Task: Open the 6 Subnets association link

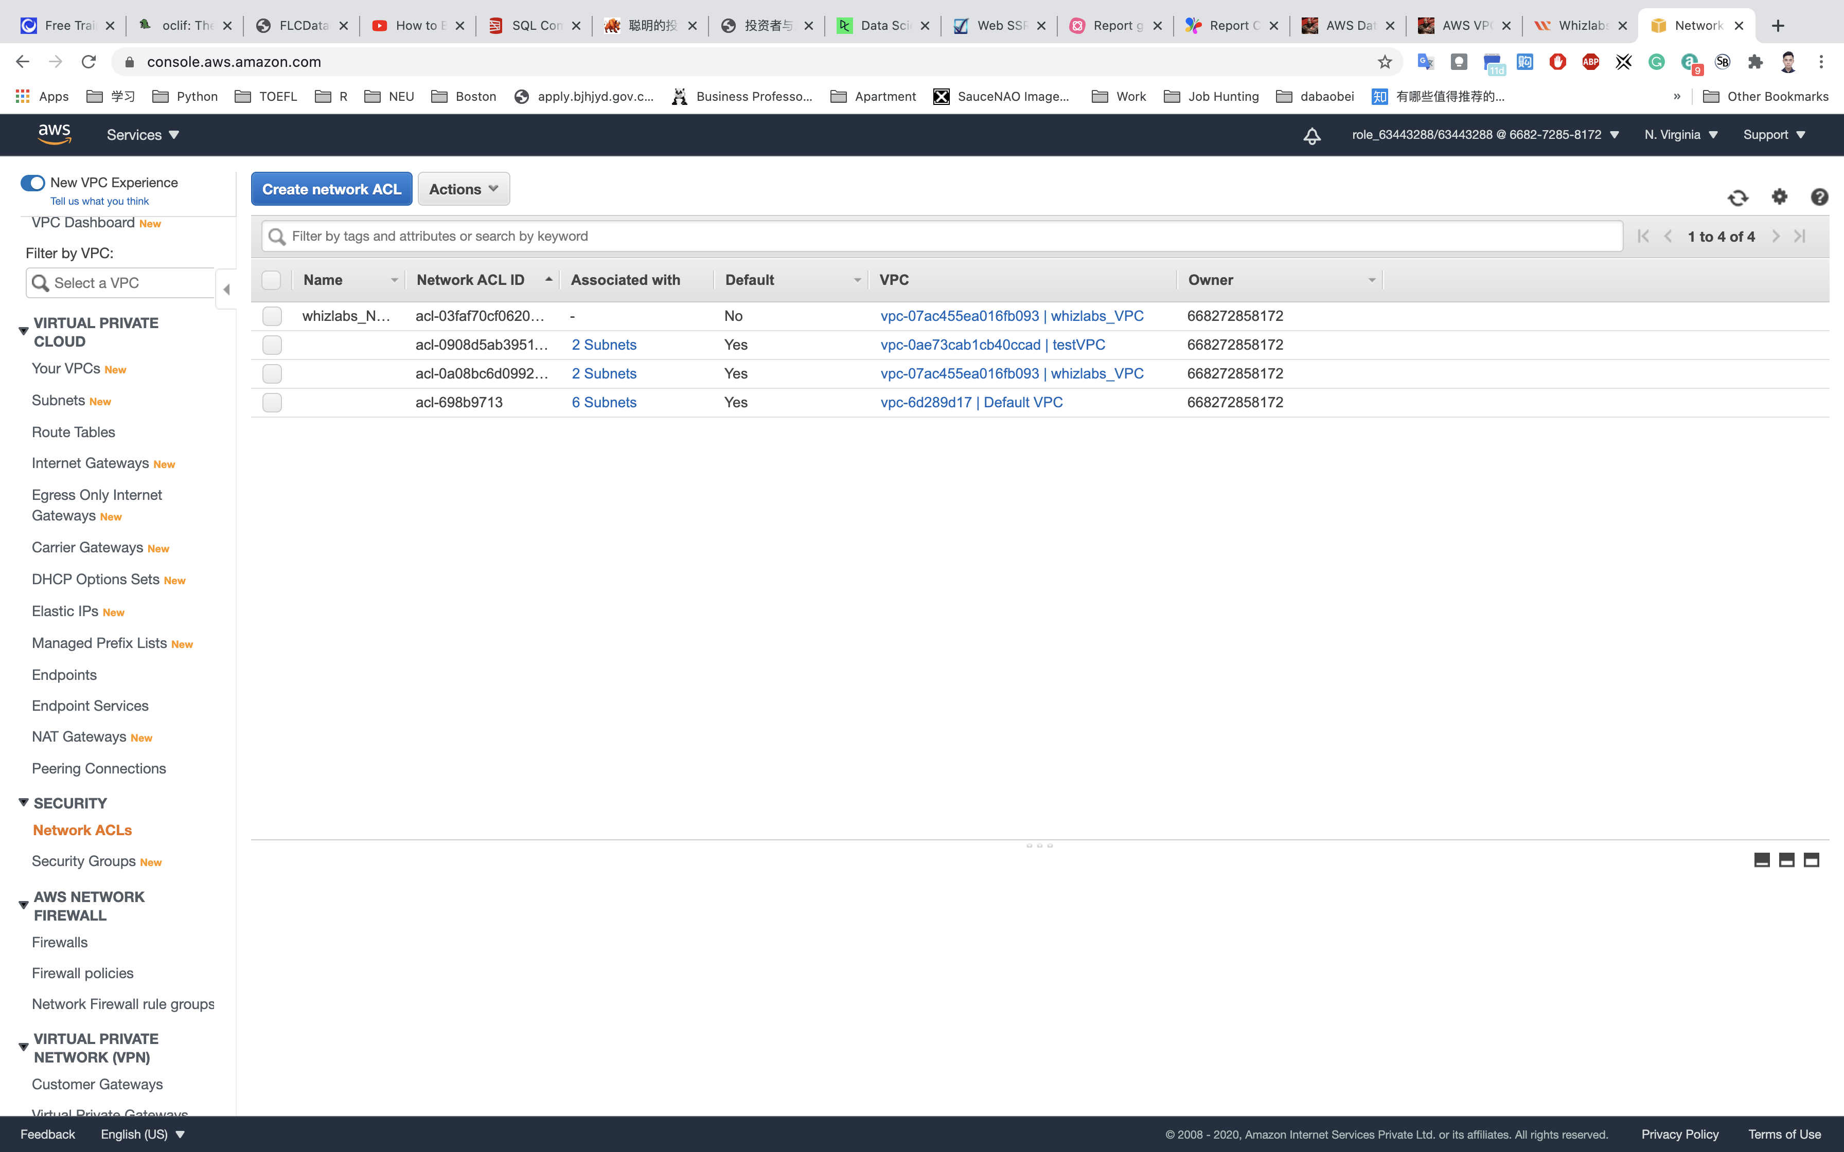Action: coord(604,402)
